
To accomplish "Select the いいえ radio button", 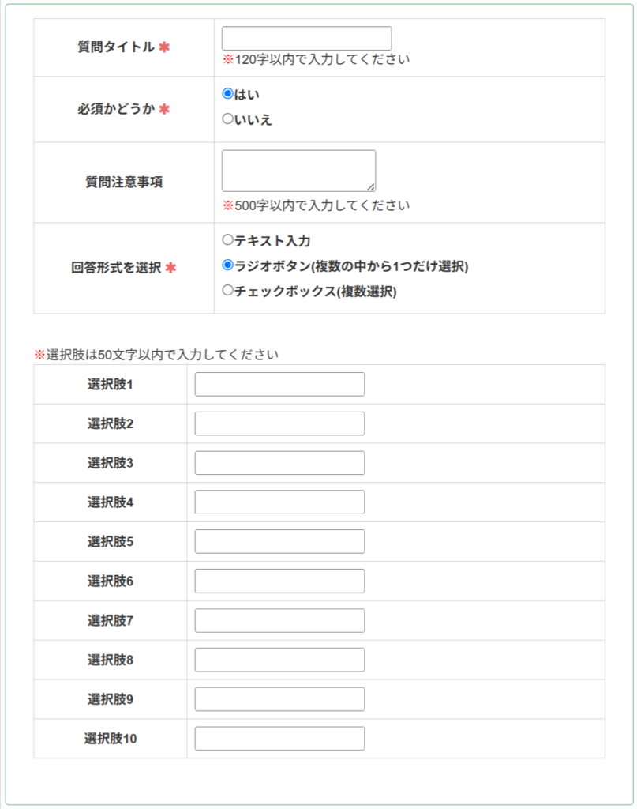I will (227, 119).
